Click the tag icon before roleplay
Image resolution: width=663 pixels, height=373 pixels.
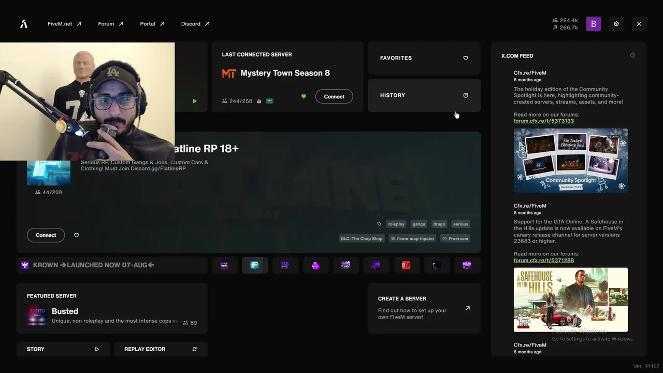[379, 224]
